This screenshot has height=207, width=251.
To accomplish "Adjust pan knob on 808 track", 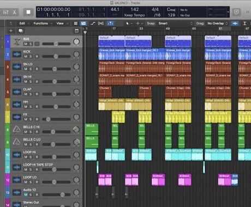I will click(76, 42).
